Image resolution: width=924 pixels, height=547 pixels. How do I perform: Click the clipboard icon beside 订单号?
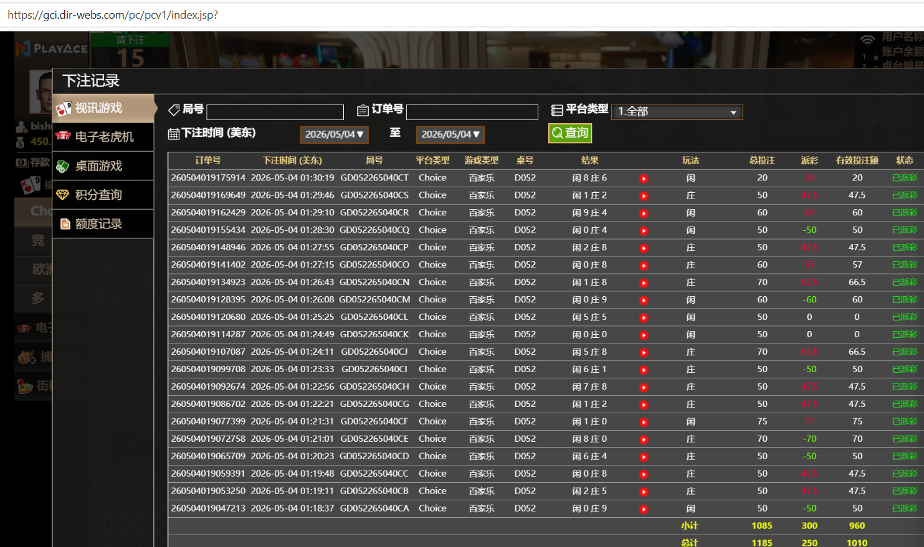363,110
